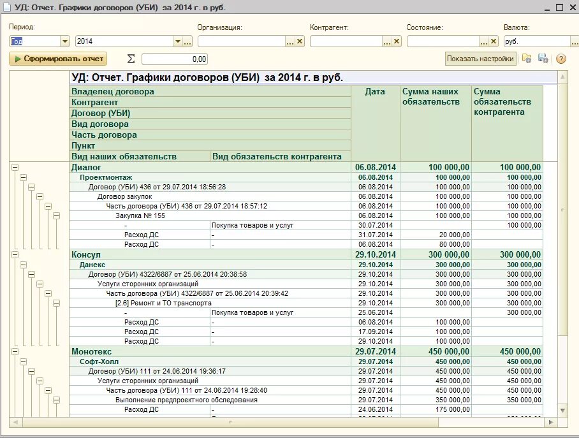Click Сумма обязательств контрагента column header
The width and height of the screenshot is (579, 438).
pos(507,123)
